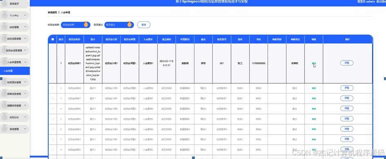Click the 系统首页 breadcrumb link
Viewport: 386px width, 159px height.
52,12
